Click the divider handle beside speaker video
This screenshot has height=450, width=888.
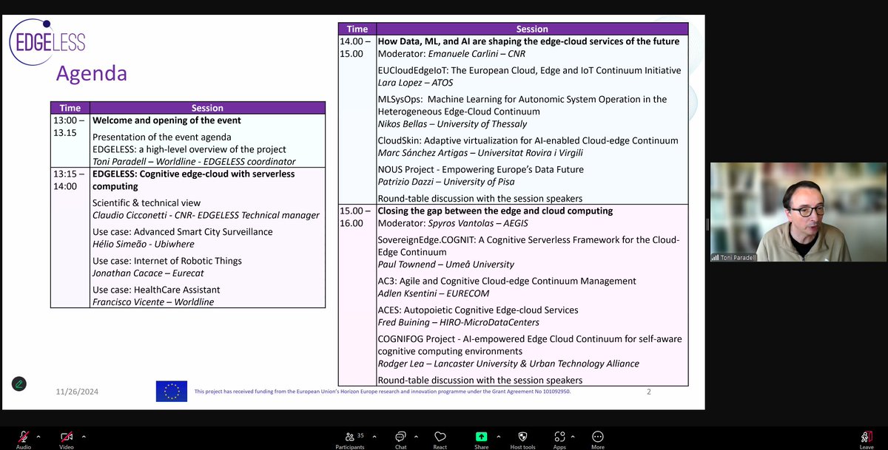(707, 225)
